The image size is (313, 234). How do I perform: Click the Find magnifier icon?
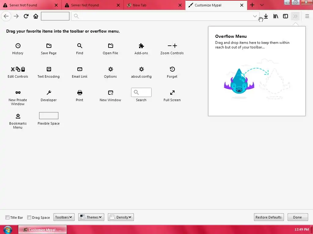(80, 46)
